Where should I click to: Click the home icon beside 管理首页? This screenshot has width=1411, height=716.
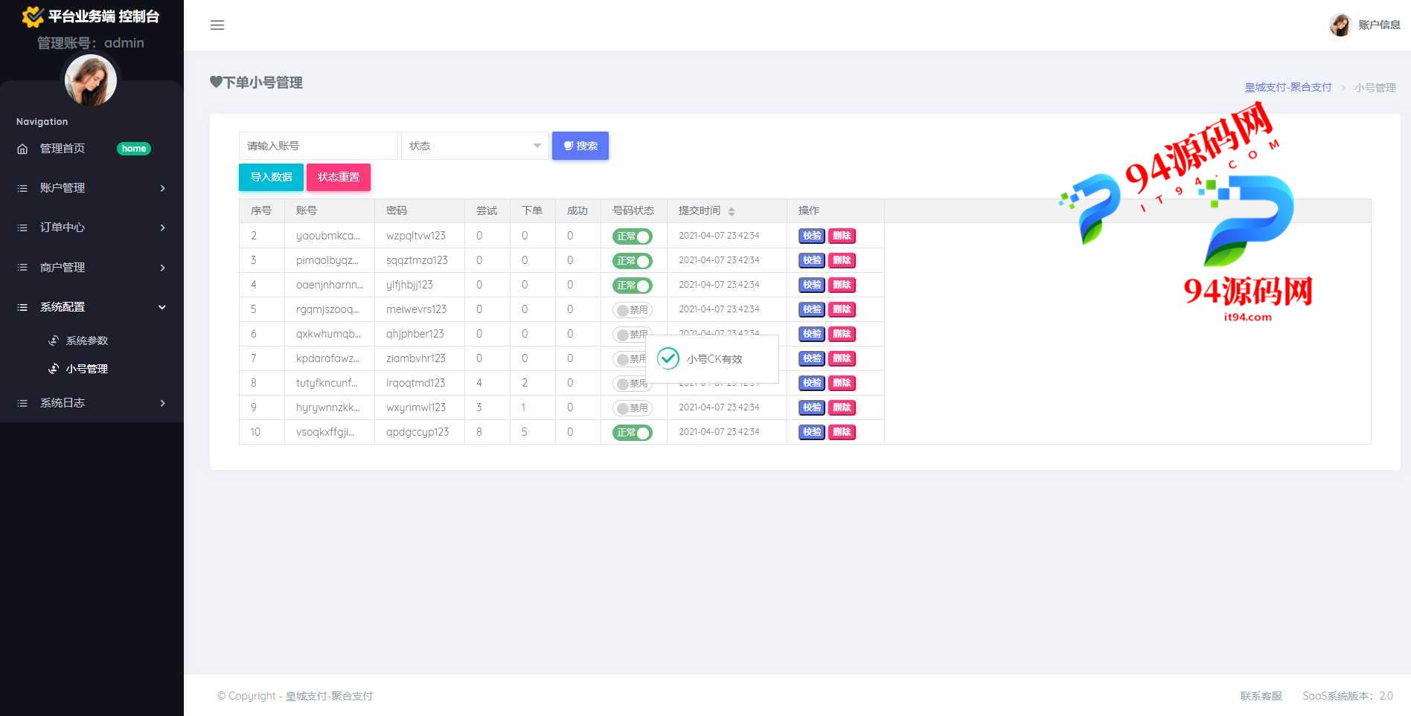pyautogui.click(x=22, y=149)
